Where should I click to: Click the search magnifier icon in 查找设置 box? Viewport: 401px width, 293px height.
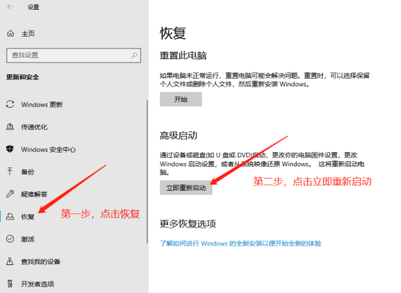click(x=134, y=55)
